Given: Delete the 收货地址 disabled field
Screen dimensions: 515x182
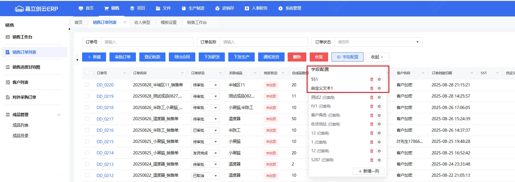Looking at the screenshot, I should pos(372,124).
